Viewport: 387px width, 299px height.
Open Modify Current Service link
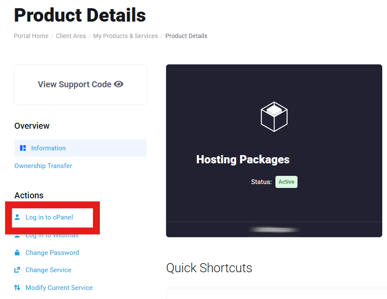point(59,288)
